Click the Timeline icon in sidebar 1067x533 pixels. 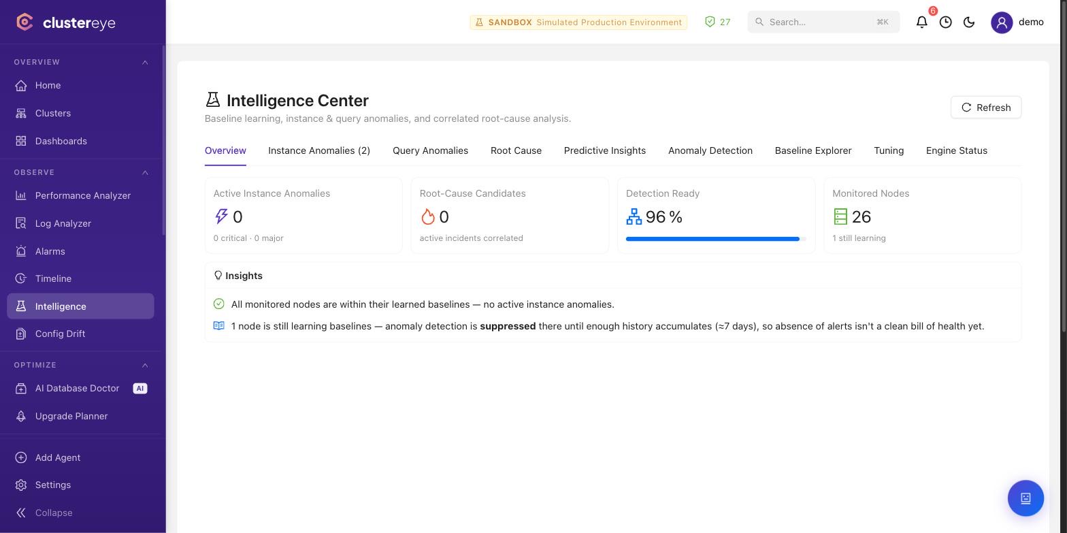coord(21,278)
